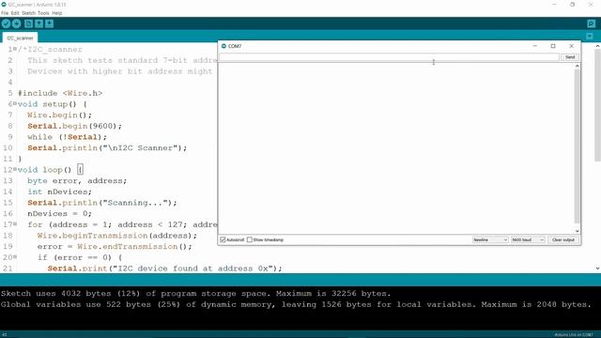Click the '#include <Wire.h>' code line

point(60,93)
